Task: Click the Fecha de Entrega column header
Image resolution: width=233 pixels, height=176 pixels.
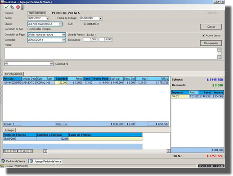Action: pos(19,135)
